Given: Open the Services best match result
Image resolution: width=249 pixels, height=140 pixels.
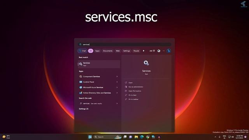Looking at the screenshot, I should (99, 64).
